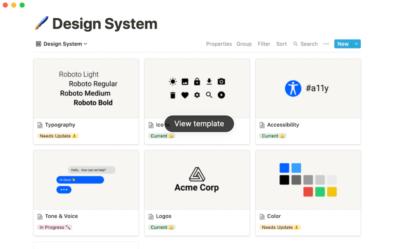Click the #a11y text in Accessibility cover
The width and height of the screenshot is (398, 249).
tap(317, 88)
